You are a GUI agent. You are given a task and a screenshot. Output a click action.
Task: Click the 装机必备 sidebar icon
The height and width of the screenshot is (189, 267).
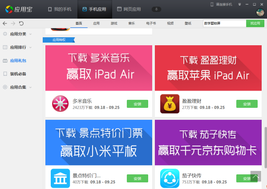5,74
